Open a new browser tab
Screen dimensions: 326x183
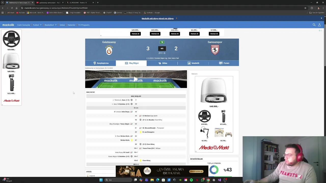pyautogui.click(x=98, y=3)
